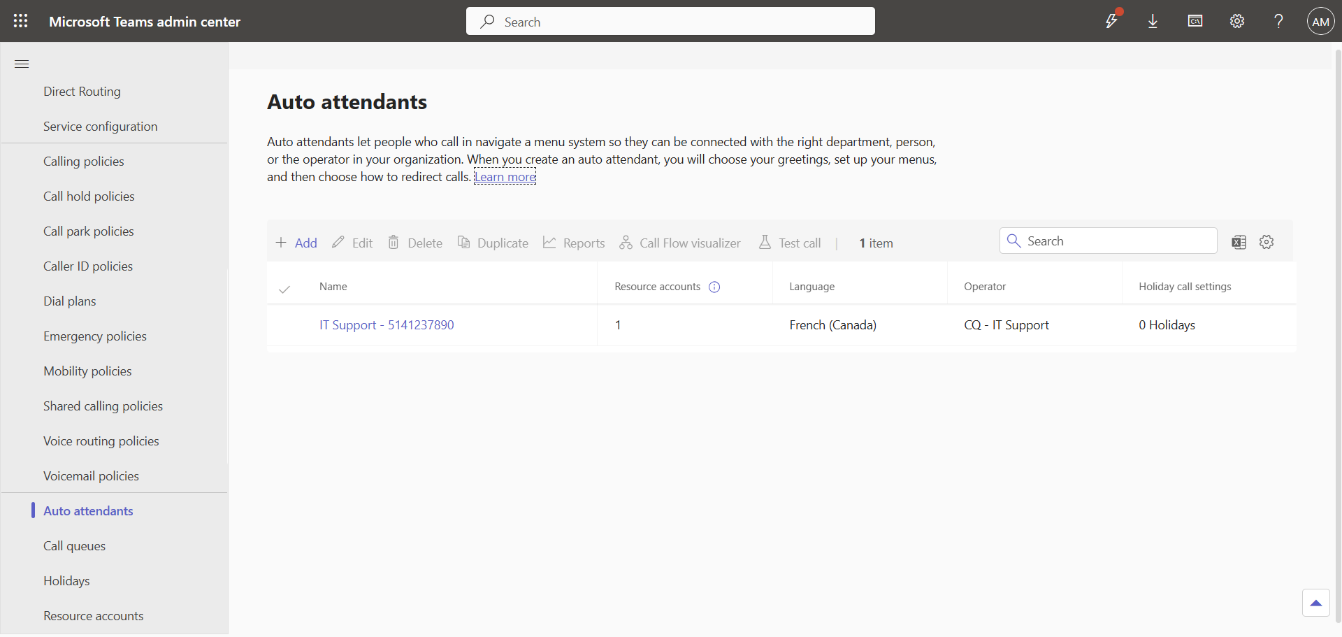Screen dimensions: 1342x637
Task: Focus the top global Search box
Action: coord(670,22)
